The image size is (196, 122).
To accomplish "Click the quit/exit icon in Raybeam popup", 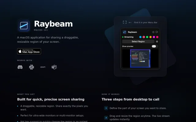I will [157, 32].
